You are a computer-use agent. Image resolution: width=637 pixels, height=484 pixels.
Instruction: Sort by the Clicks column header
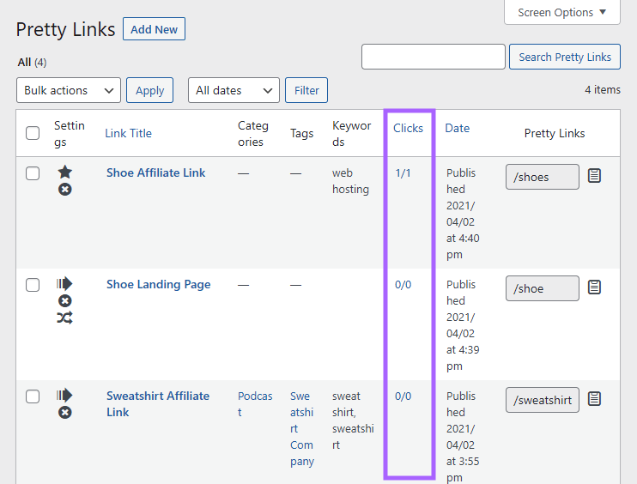tap(409, 129)
